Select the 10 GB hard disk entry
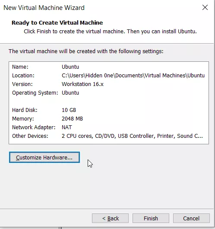Image resolution: width=215 pixels, height=229 pixels. 69,110
